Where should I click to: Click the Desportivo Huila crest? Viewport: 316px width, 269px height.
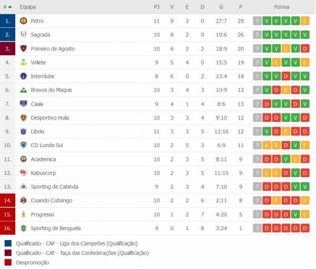point(23,118)
